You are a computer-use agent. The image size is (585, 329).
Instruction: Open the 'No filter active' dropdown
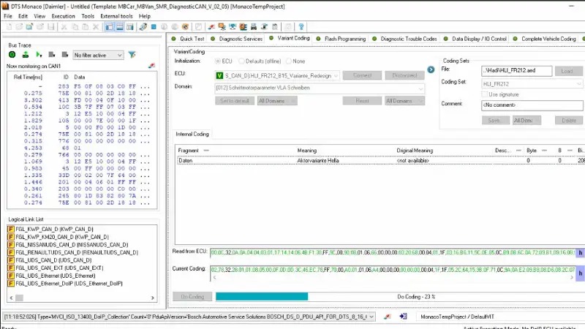121,55
